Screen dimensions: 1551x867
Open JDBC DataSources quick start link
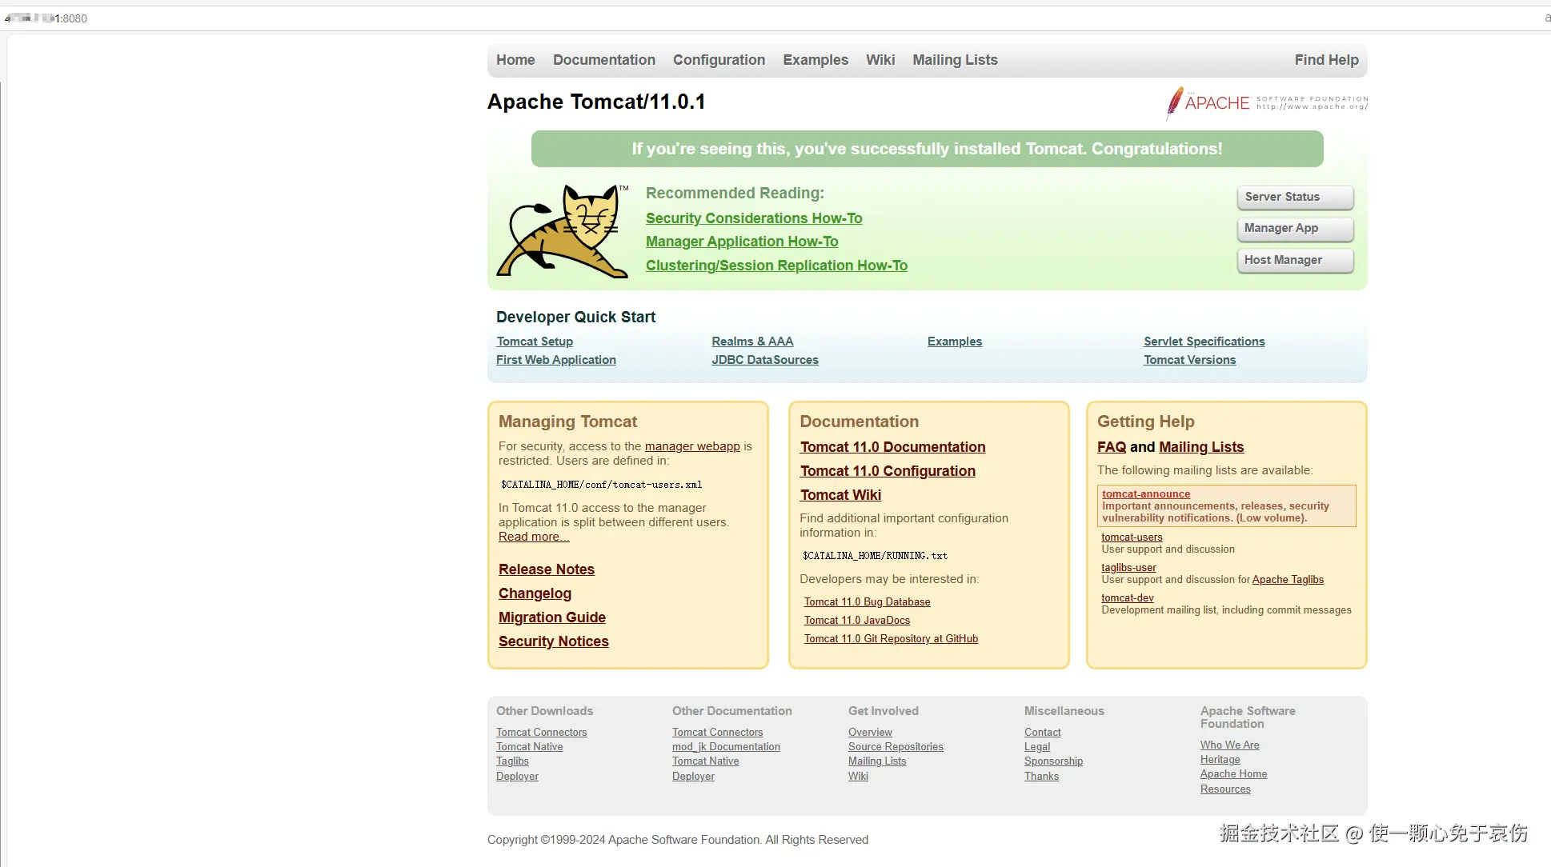(764, 360)
